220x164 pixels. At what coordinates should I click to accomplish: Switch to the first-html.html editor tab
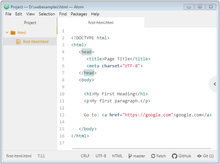click(101, 23)
